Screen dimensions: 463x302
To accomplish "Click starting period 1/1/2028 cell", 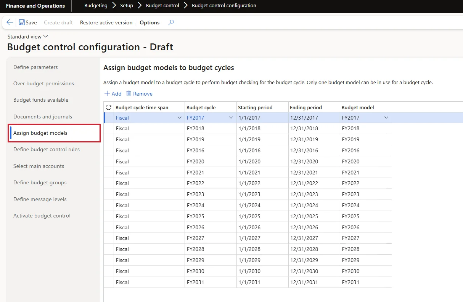I will (262, 249).
